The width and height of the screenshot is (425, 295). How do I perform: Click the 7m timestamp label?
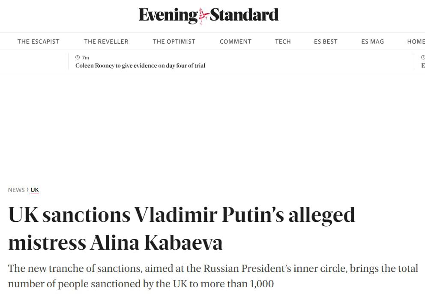tap(86, 58)
